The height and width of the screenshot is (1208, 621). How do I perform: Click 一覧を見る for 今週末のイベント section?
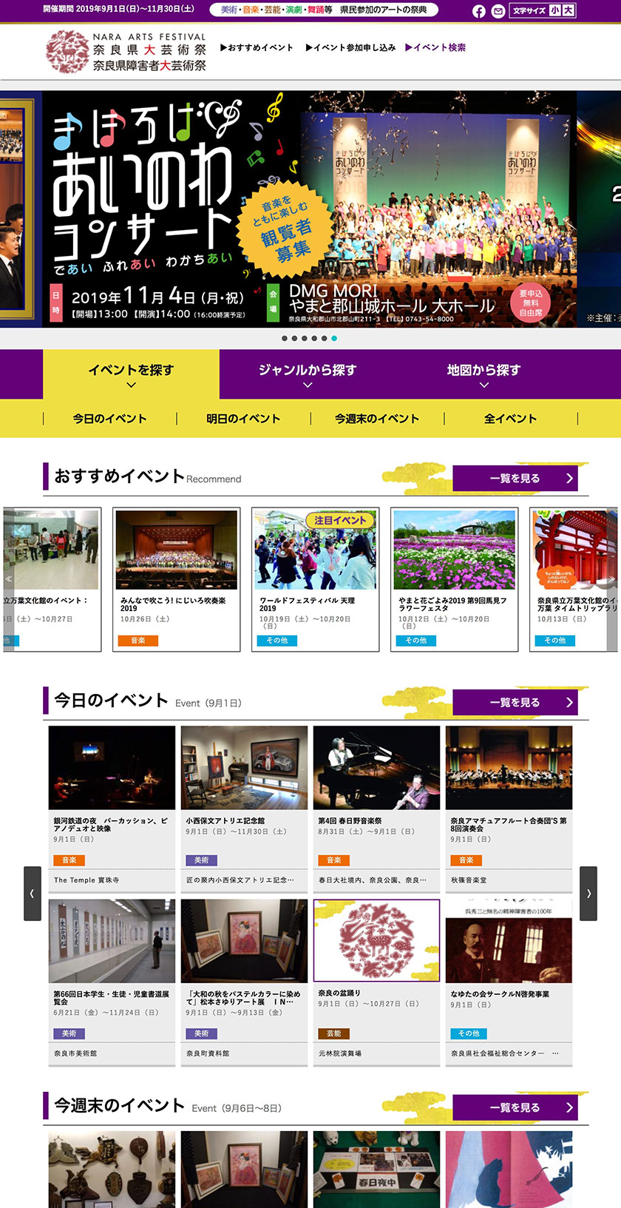(x=515, y=1107)
